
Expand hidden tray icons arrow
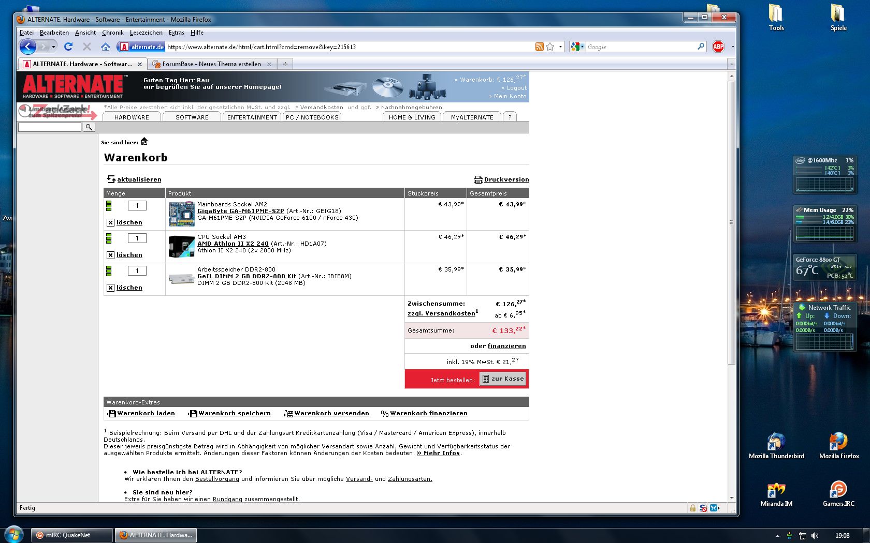point(777,536)
